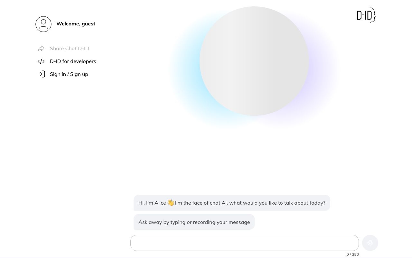Toggle voice recording with the mic button
The height and width of the screenshot is (258, 412).
[370, 243]
